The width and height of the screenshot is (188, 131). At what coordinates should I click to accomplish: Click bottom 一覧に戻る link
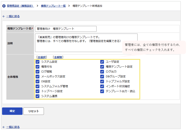(13, 127)
